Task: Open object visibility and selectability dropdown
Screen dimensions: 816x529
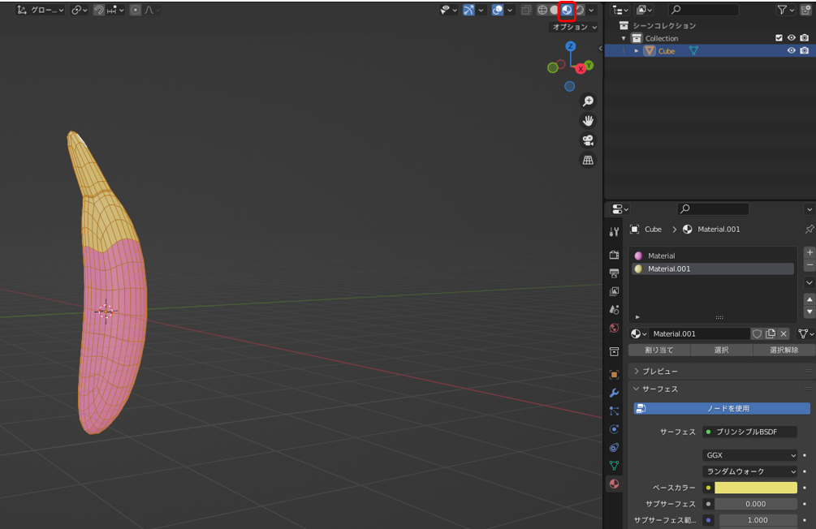Action: pyautogui.click(x=448, y=10)
